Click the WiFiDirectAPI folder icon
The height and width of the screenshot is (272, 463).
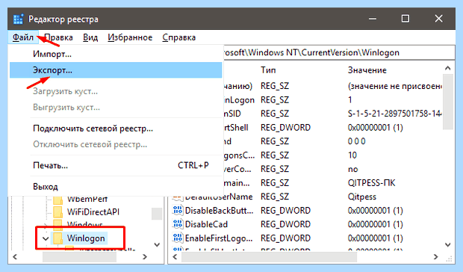point(58,211)
